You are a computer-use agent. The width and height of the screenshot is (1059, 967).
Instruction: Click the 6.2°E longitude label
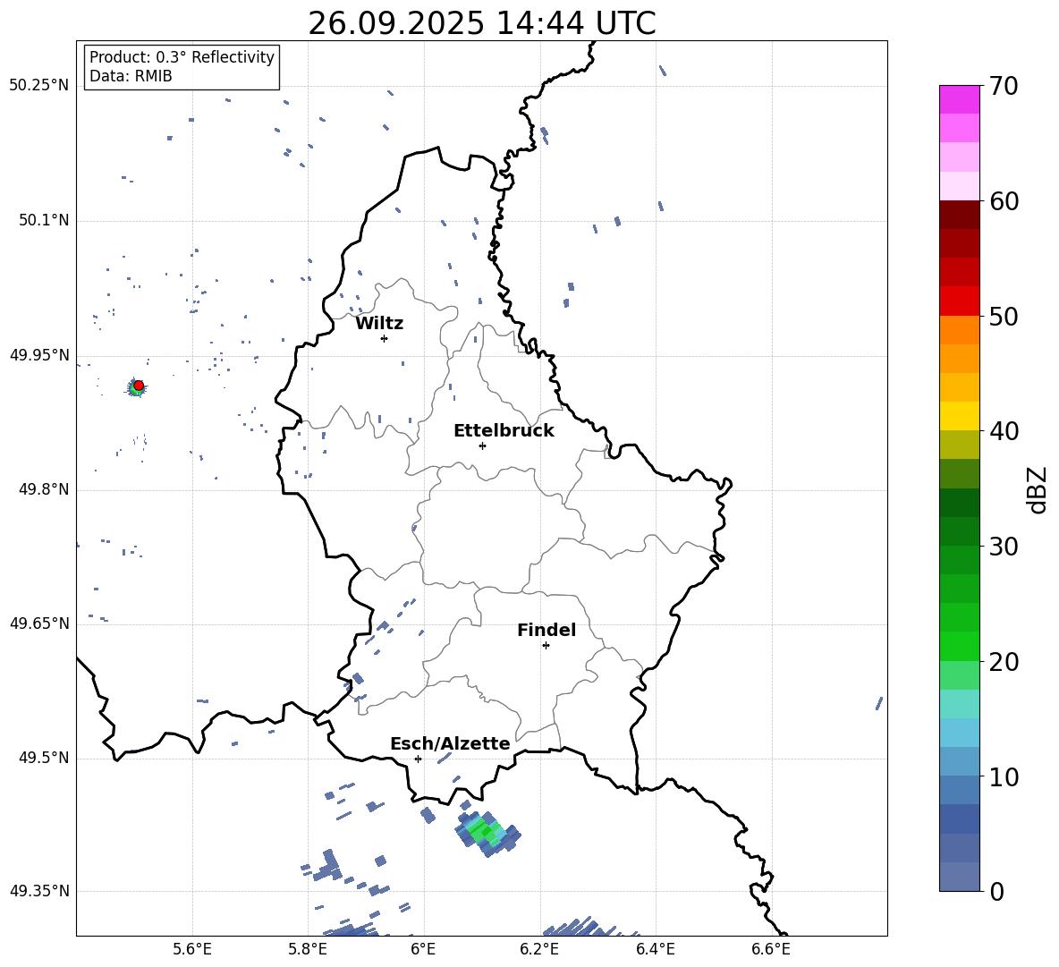click(x=539, y=949)
